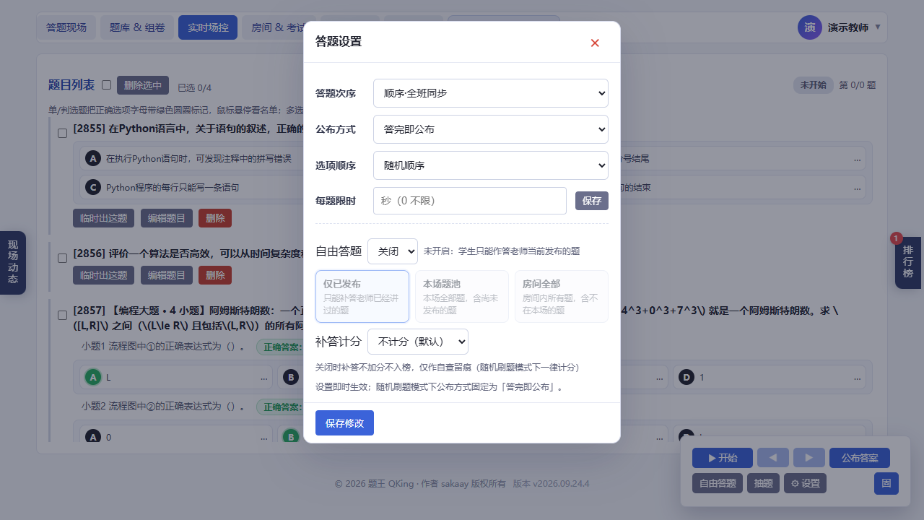Click option D circle in 小题1
The width and height of the screenshot is (924, 520).
[687, 377]
